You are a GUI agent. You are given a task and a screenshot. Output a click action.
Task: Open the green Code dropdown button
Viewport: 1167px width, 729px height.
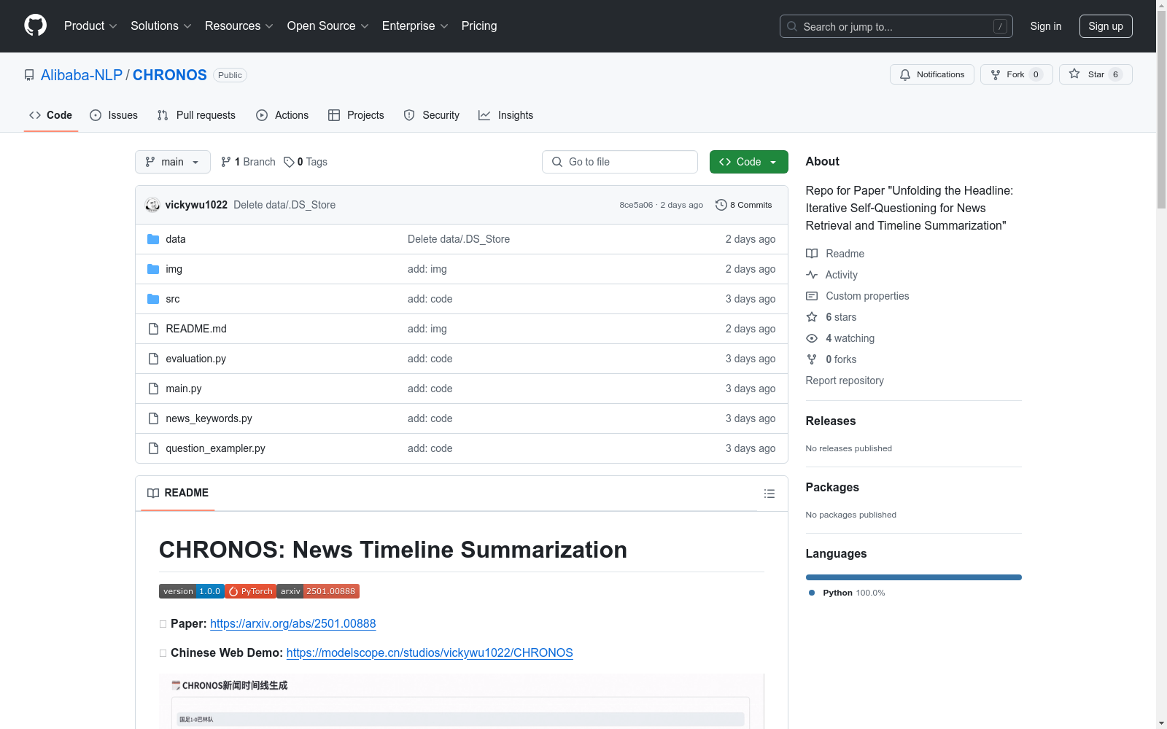click(x=749, y=162)
